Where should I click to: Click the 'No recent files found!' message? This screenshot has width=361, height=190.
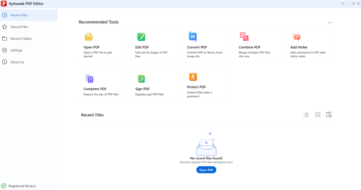(206, 158)
